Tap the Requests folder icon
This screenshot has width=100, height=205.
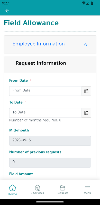pos(62,188)
